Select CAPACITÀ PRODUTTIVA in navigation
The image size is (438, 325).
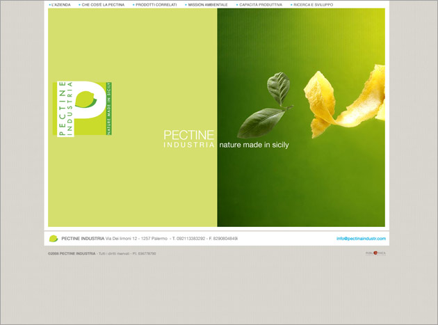click(x=261, y=5)
